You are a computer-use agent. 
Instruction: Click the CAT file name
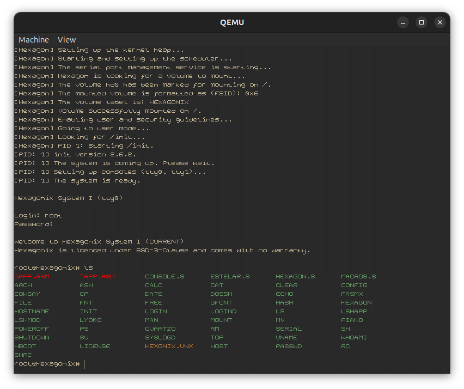pyautogui.click(x=217, y=285)
